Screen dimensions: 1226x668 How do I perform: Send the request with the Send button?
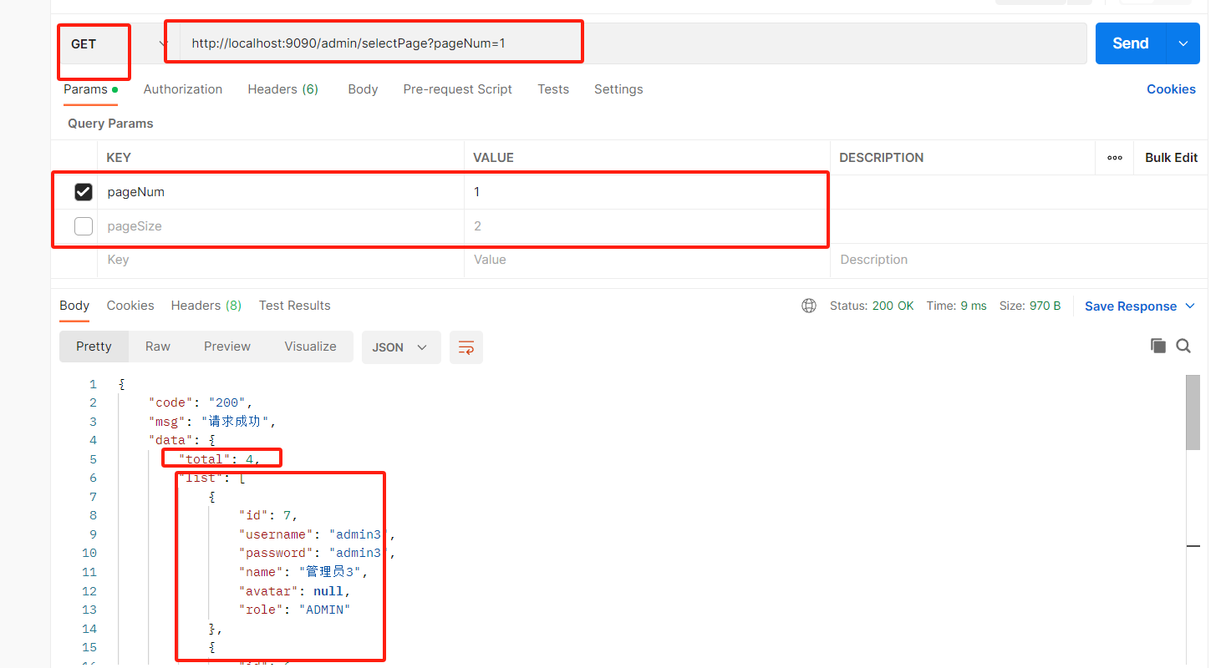tap(1131, 43)
